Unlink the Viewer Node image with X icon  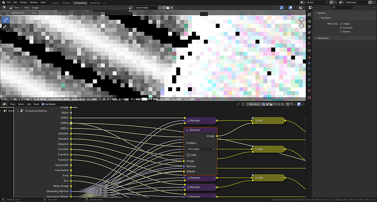click(x=172, y=8)
